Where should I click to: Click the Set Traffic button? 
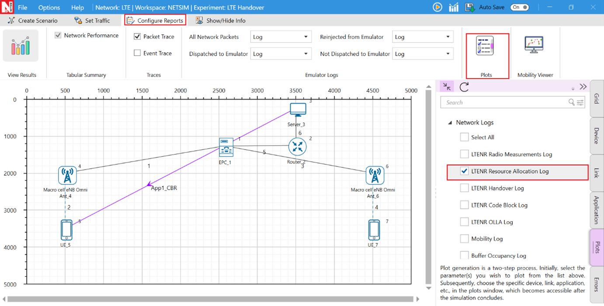92,20
